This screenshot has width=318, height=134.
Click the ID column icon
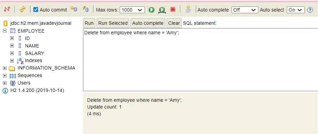tap(20, 38)
